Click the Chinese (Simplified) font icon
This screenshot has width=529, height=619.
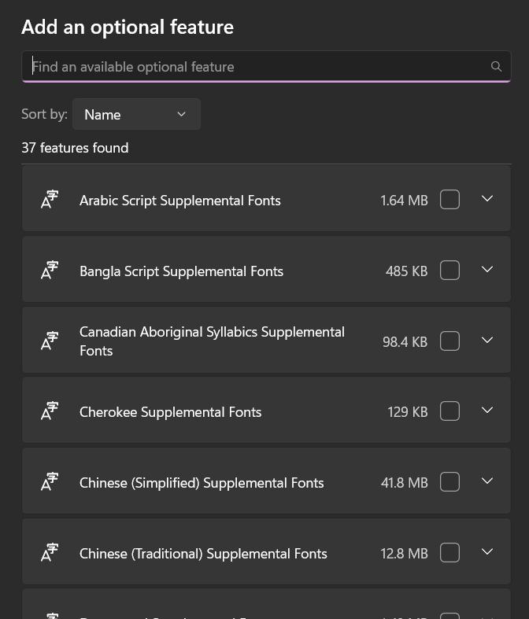tap(50, 482)
